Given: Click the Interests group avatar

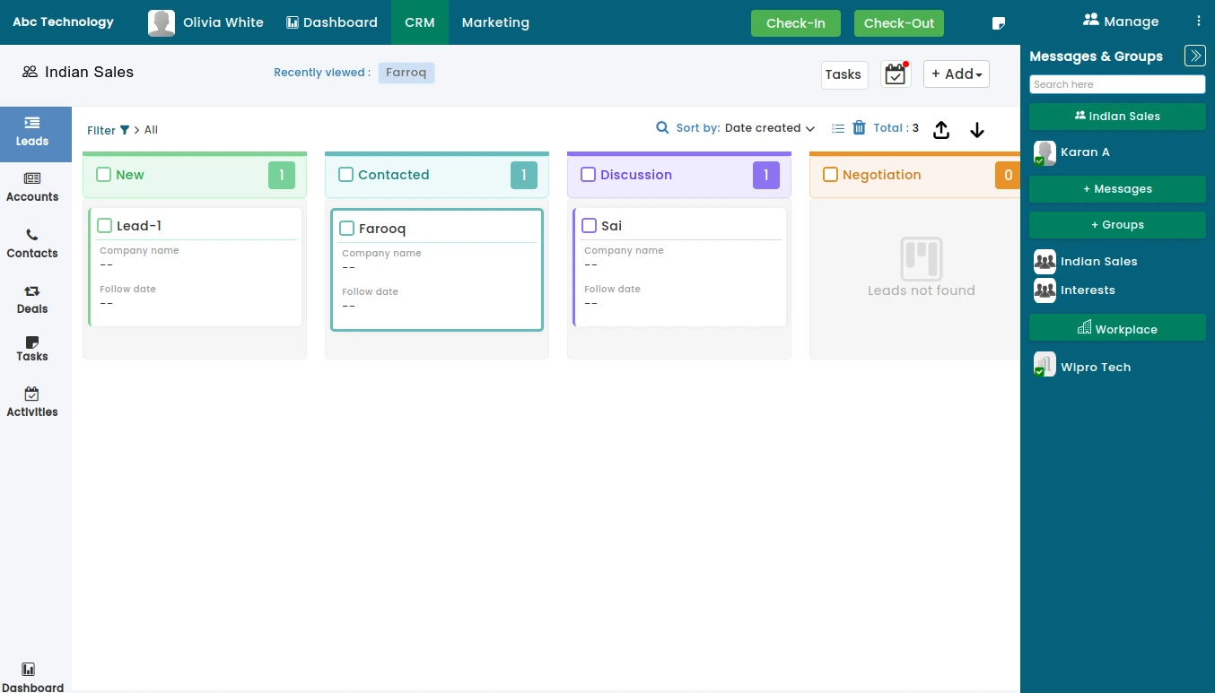Looking at the screenshot, I should pos(1045,290).
